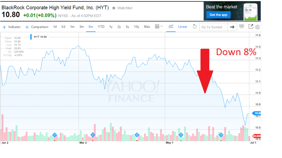Select the 6m time range tab
Image resolution: width=282 pixels, height=158 pixels.
[91, 27]
